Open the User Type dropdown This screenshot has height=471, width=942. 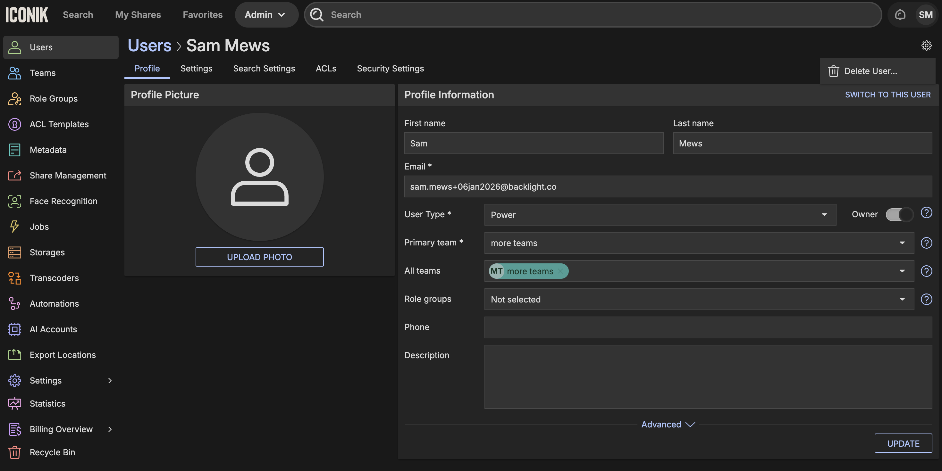[660, 215]
